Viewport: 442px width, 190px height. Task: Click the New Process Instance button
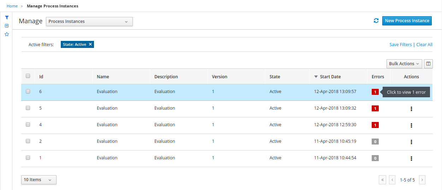pyautogui.click(x=407, y=21)
